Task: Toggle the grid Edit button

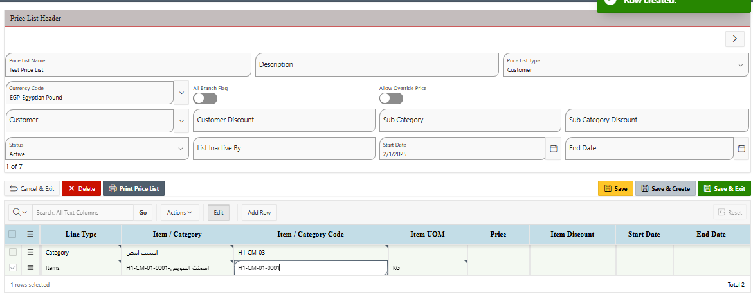Action: pos(219,213)
